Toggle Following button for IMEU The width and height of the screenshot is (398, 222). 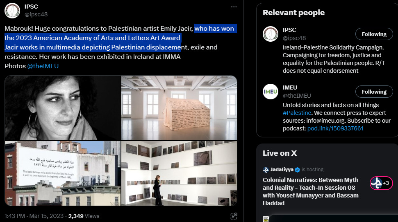click(x=374, y=92)
